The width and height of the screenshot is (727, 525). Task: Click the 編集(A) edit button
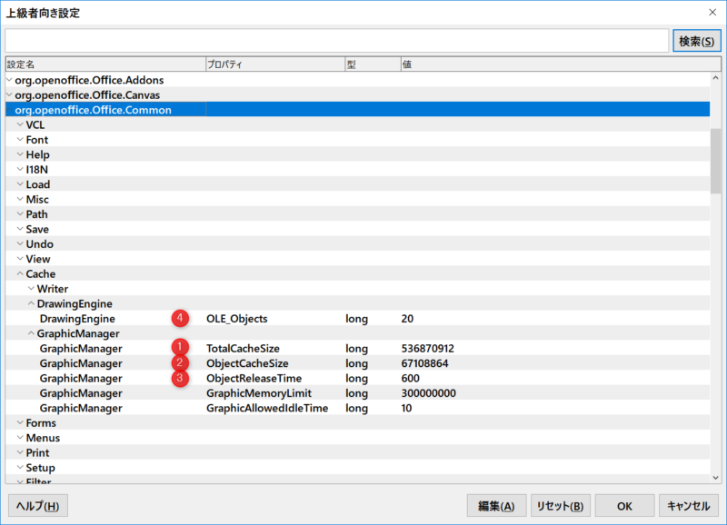click(496, 506)
